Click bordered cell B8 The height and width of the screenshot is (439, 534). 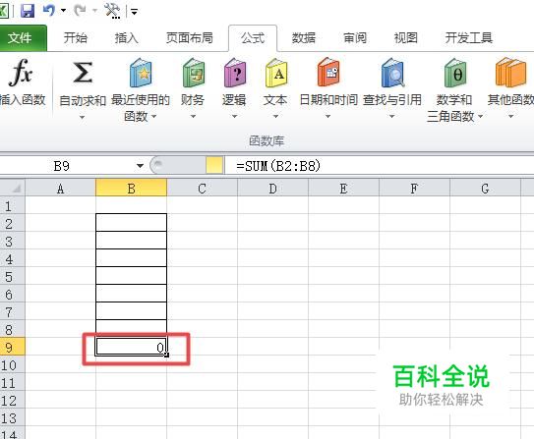132,329
